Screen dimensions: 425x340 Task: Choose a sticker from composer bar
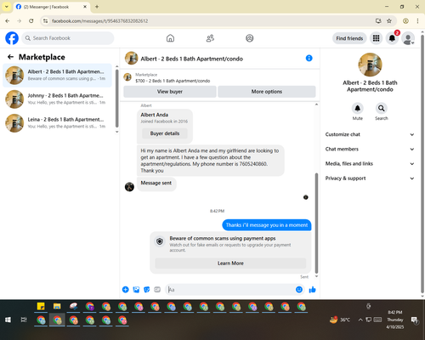147,289
